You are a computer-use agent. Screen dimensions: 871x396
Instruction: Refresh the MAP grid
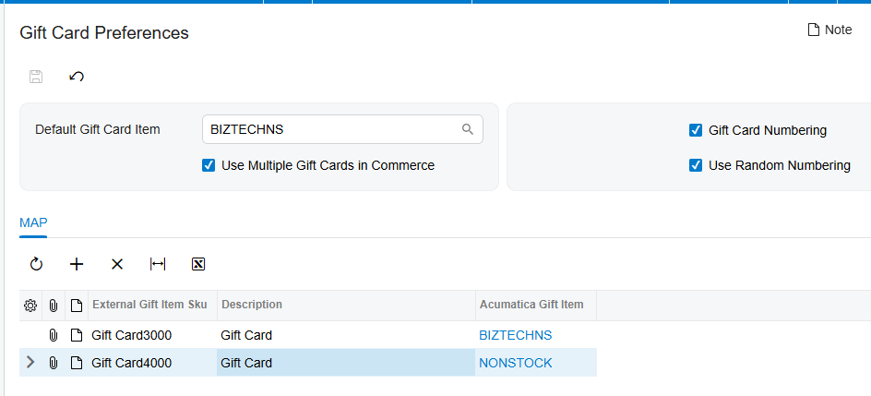coord(36,264)
